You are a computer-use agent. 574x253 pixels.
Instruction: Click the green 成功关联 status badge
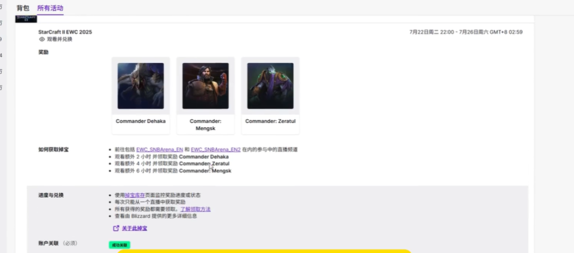[119, 245]
